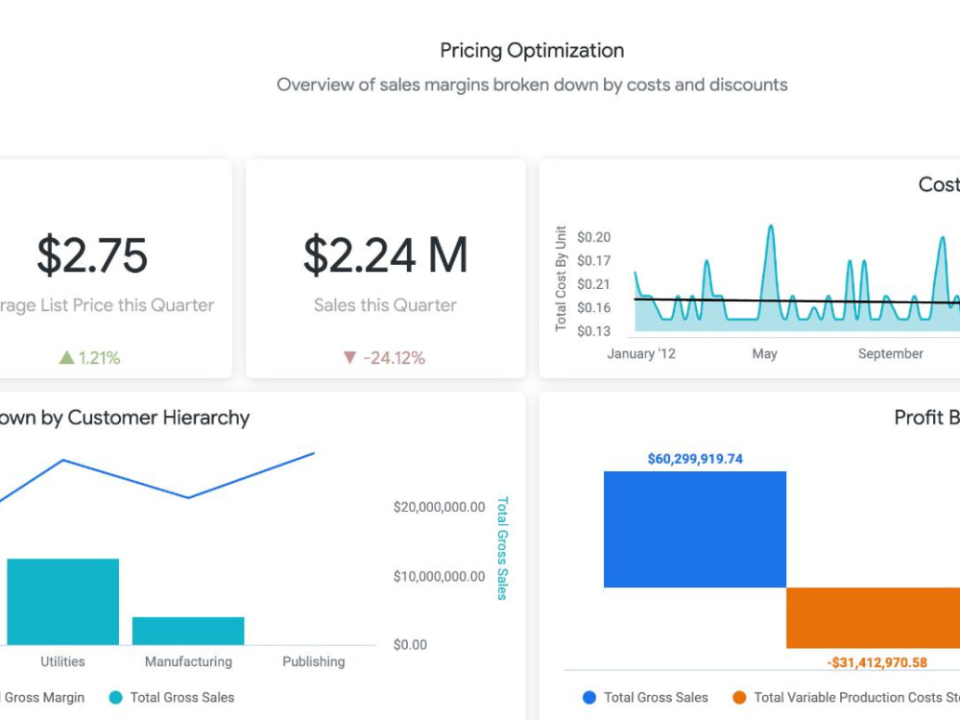This screenshot has width=960, height=720.
Task: Click the green up triangle next to 1.21%
Action: coord(67,357)
